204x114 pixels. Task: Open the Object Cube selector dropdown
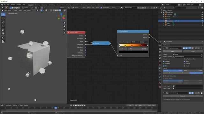188,54
